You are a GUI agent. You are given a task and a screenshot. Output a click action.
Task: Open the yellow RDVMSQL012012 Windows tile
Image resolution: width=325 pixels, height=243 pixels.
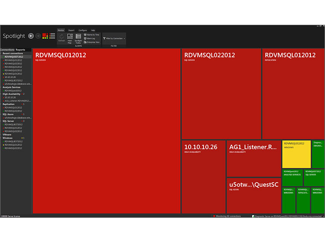(296, 154)
